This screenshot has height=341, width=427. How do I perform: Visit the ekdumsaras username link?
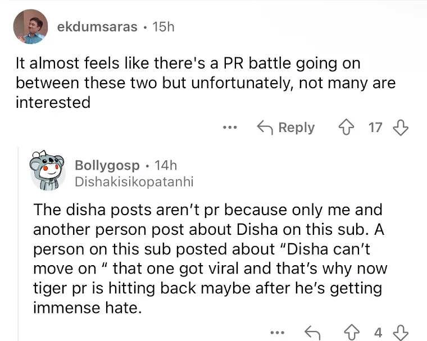tap(97, 26)
